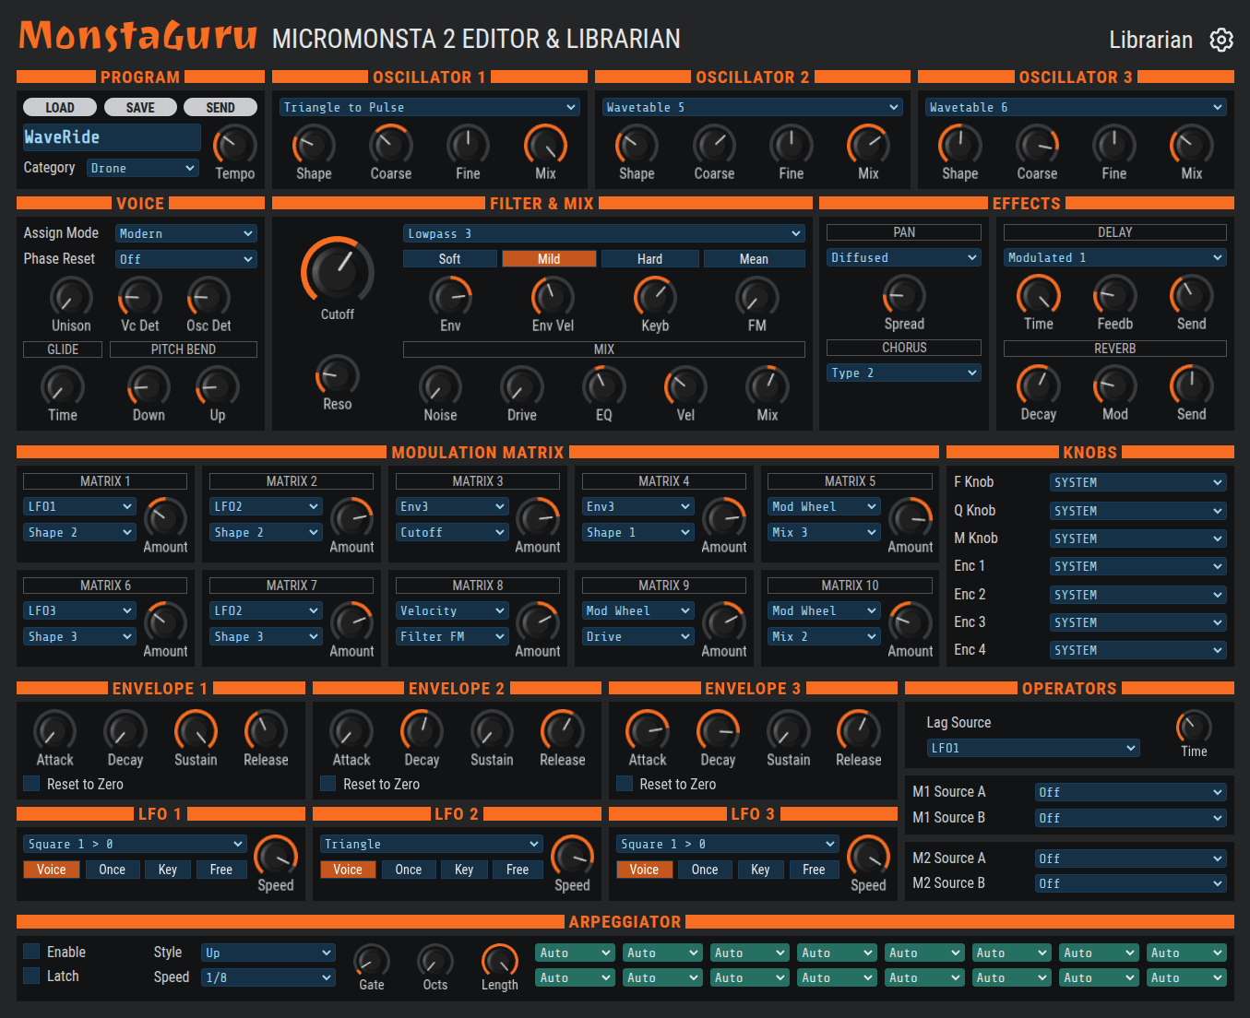Open the settings gear icon
Viewport: 1250px width, 1018px height.
coord(1221,40)
